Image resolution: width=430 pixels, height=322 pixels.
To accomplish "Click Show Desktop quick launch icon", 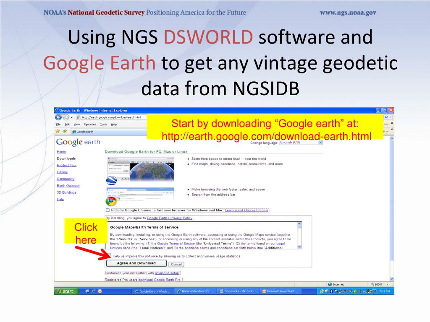I will tap(87, 291).
